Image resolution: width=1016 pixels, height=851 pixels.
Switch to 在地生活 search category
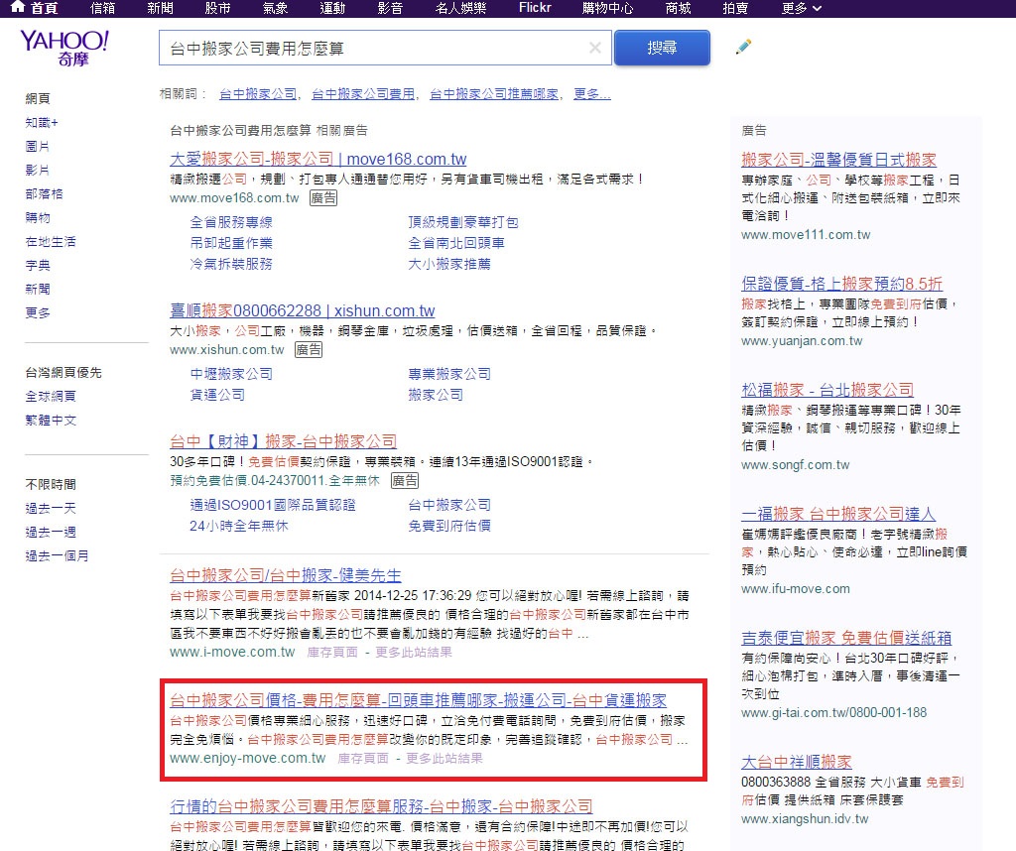[x=51, y=242]
